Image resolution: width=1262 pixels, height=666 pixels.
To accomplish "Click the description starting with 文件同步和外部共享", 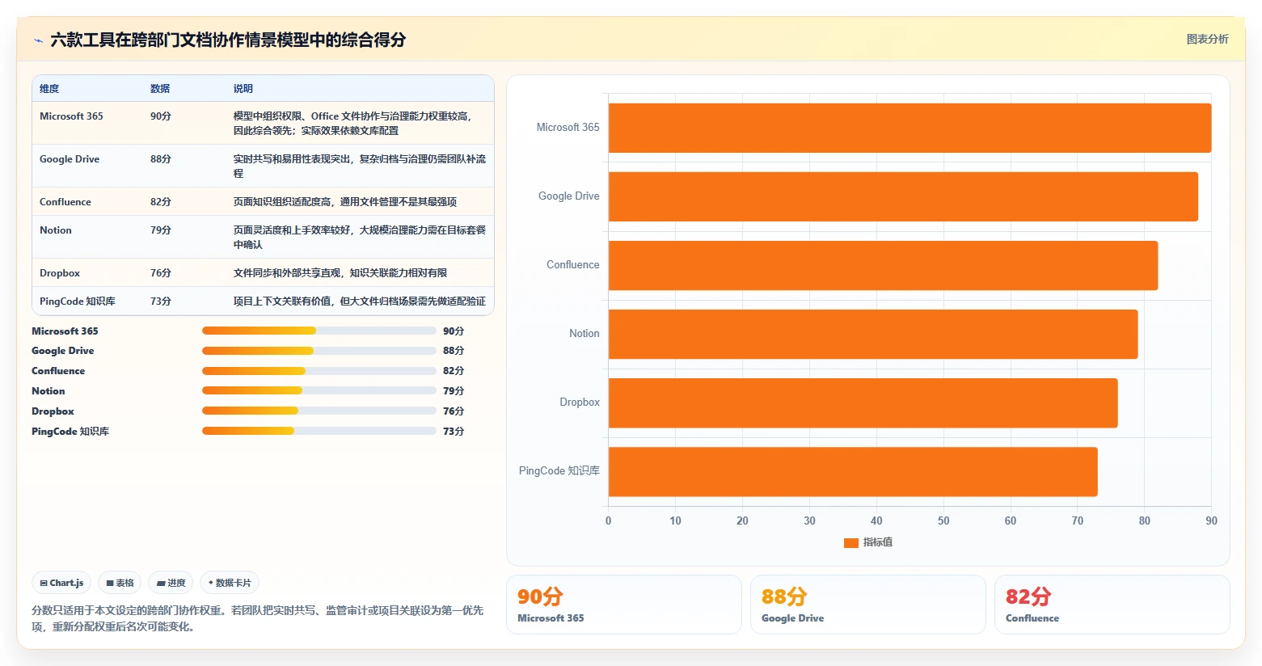I will click(x=340, y=273).
